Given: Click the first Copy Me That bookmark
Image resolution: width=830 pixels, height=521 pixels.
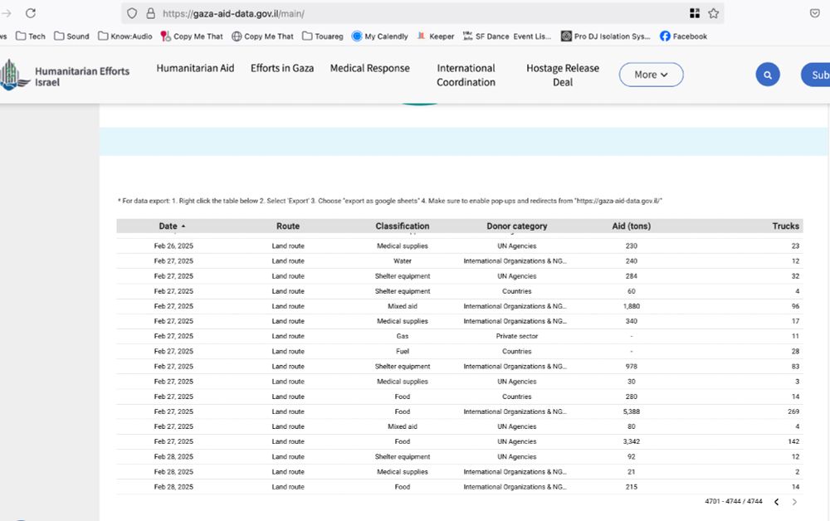Looking at the screenshot, I should pyautogui.click(x=192, y=36).
